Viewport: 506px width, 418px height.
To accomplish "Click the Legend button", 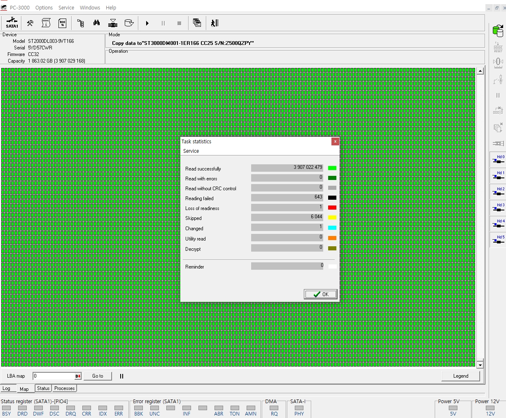I will pos(460,376).
